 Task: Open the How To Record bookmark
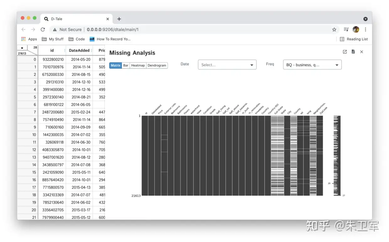coord(110,39)
